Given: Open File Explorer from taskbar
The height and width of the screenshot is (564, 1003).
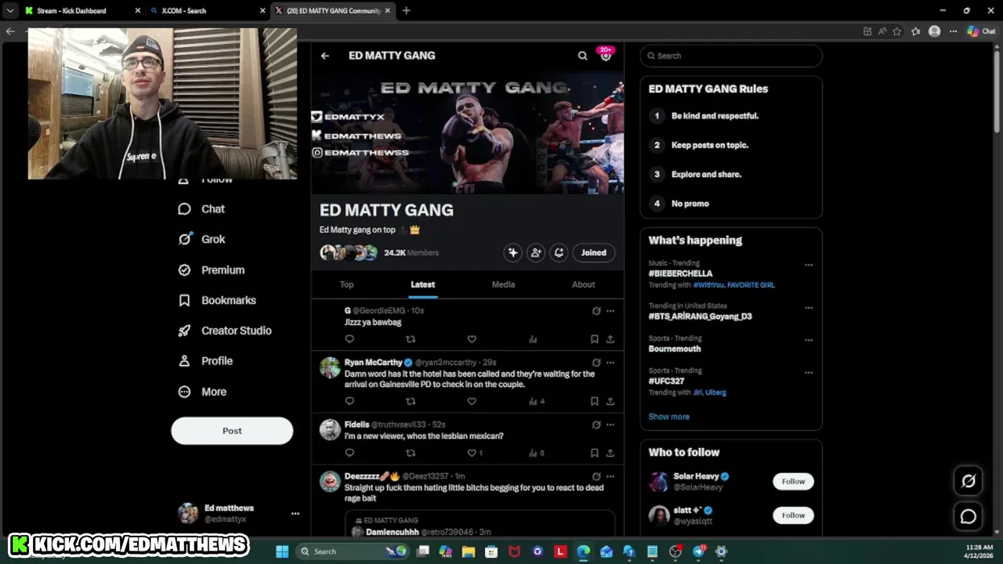Looking at the screenshot, I should click(x=469, y=551).
